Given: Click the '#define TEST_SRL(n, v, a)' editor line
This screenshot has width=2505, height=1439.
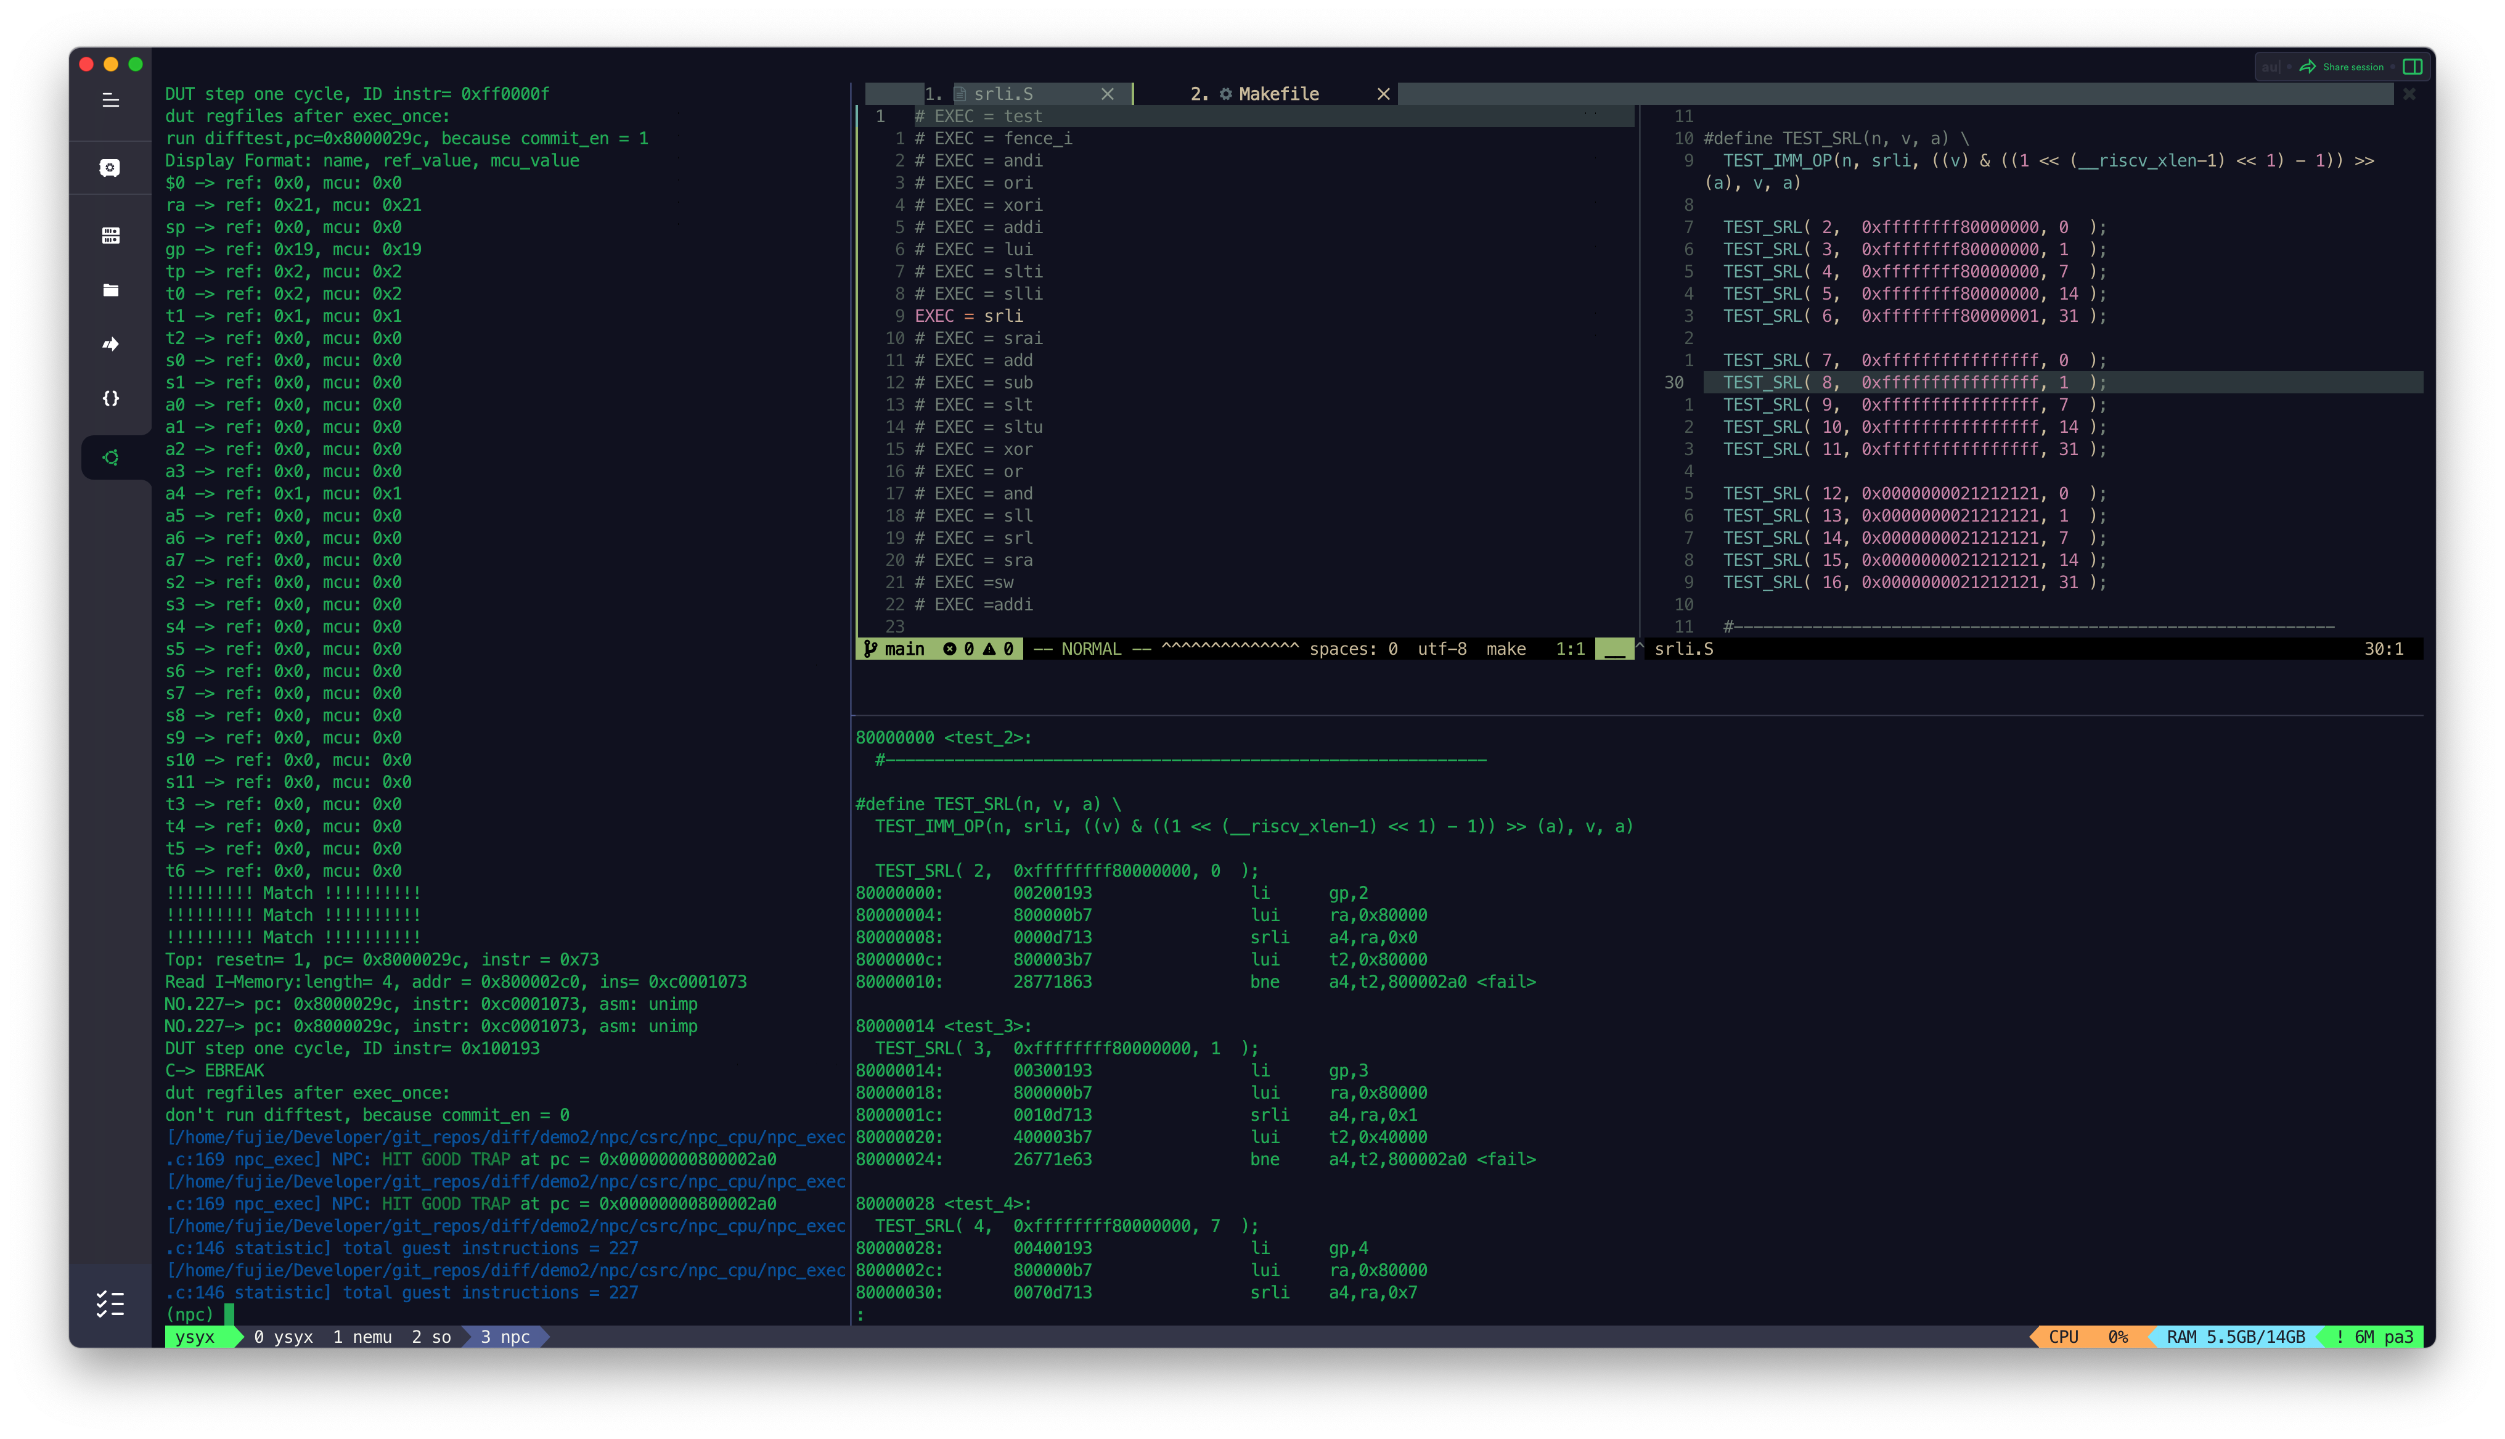Looking at the screenshot, I should pos(1836,138).
